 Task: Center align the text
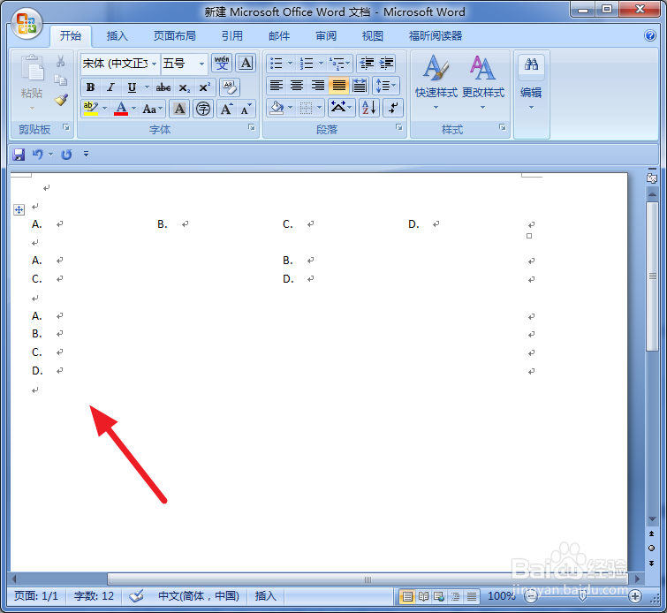coord(297,86)
